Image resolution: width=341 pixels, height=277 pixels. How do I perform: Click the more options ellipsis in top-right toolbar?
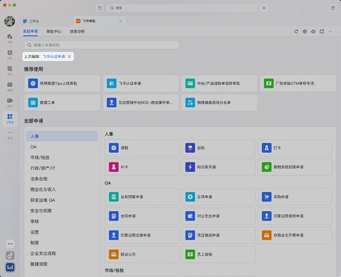point(331,32)
